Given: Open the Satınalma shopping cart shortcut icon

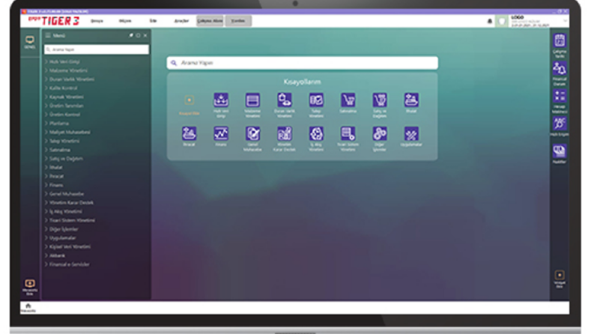Looking at the screenshot, I should (x=348, y=100).
